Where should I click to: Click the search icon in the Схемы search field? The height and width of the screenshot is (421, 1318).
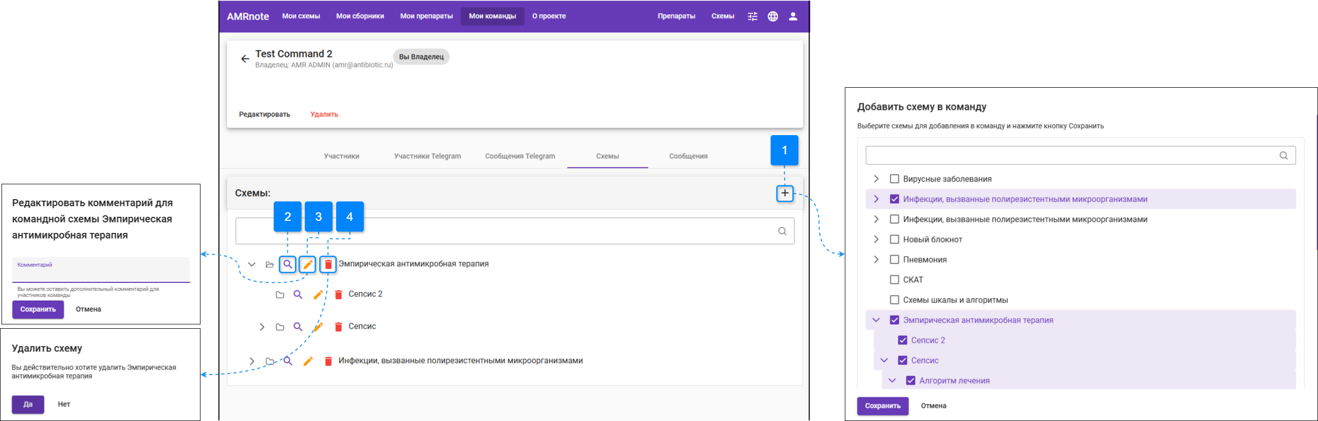coord(782,231)
